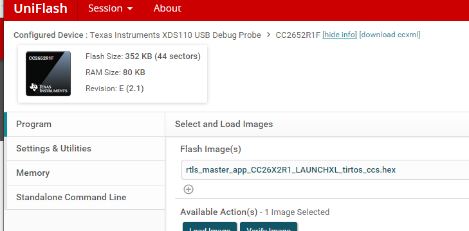The width and height of the screenshot is (469, 231).
Task: Click the Texas Instruments XDS110 USB Debug Probe text
Action: [x=176, y=35]
